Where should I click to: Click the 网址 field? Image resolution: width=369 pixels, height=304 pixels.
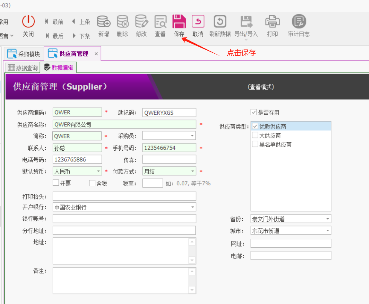(x=291, y=243)
